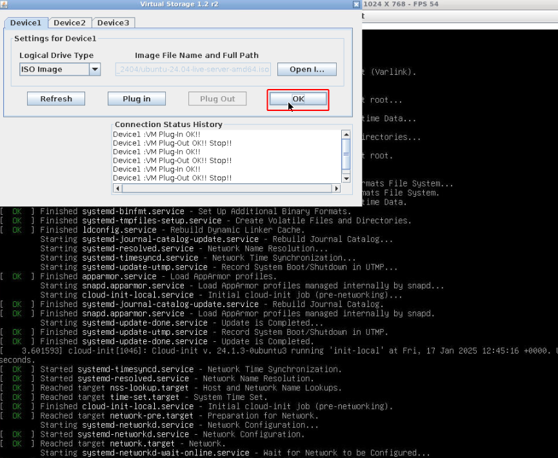
Task: Click the history scroll-right arrow
Action: 336,188
